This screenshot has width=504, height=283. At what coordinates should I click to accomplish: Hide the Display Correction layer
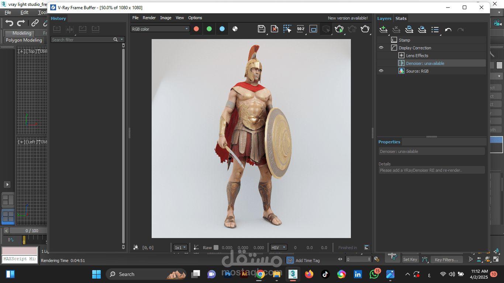[x=381, y=48]
